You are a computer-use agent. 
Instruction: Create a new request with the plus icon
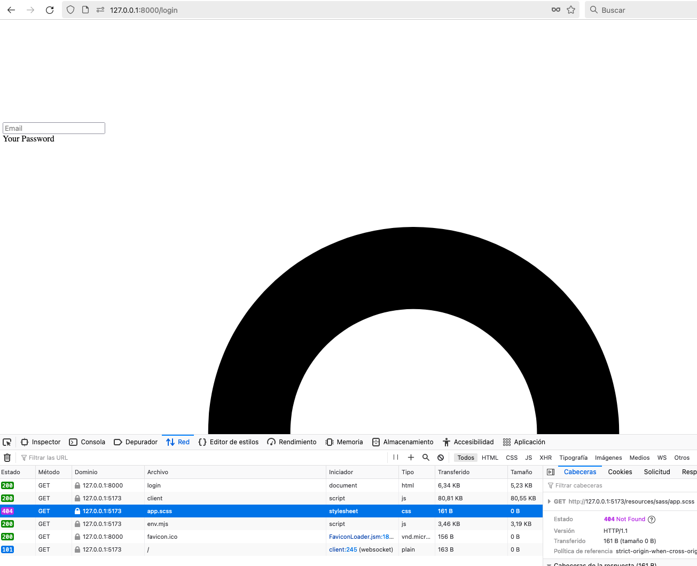point(411,458)
